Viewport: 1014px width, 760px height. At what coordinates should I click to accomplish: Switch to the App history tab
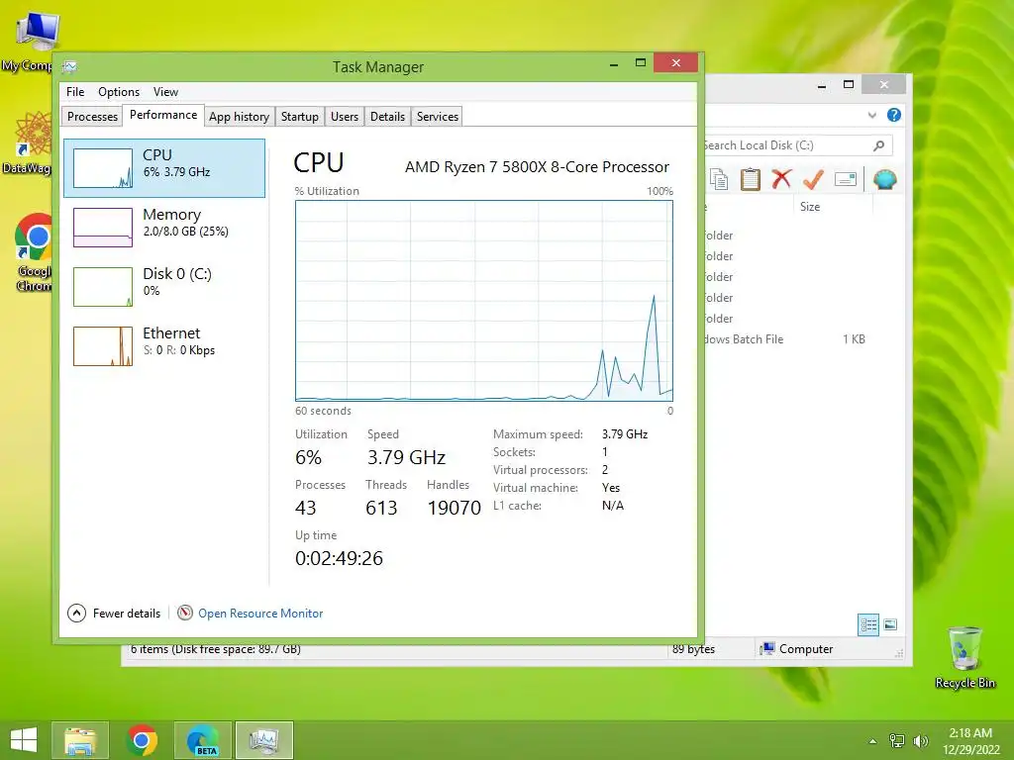pyautogui.click(x=239, y=117)
